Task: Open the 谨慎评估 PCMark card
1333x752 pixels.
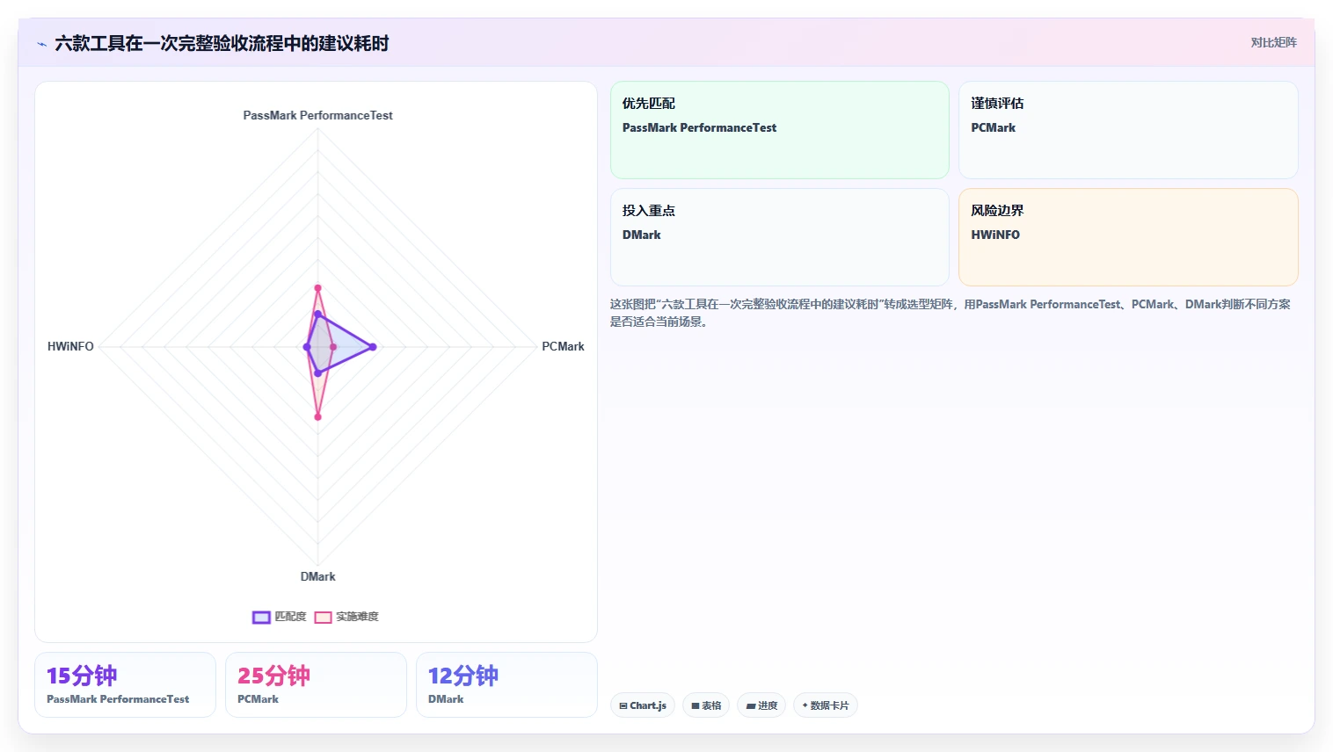Action: tap(1128, 130)
